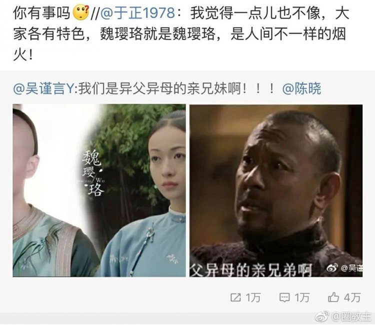Tap the surprised emoji in the post

81,13
